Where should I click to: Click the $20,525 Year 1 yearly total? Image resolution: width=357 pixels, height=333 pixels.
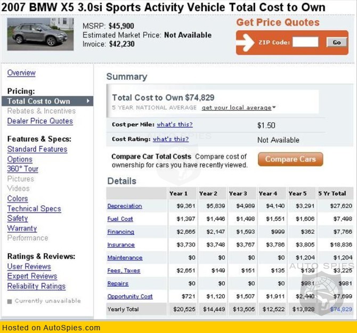pos(184,310)
